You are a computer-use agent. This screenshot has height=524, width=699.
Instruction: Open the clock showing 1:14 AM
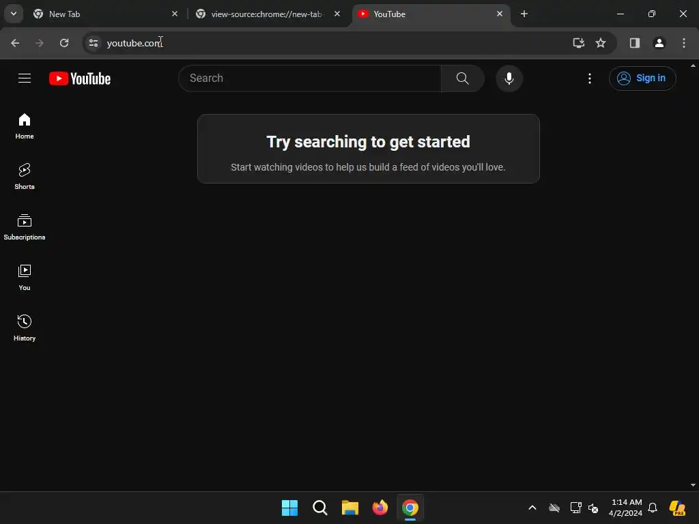click(625, 508)
